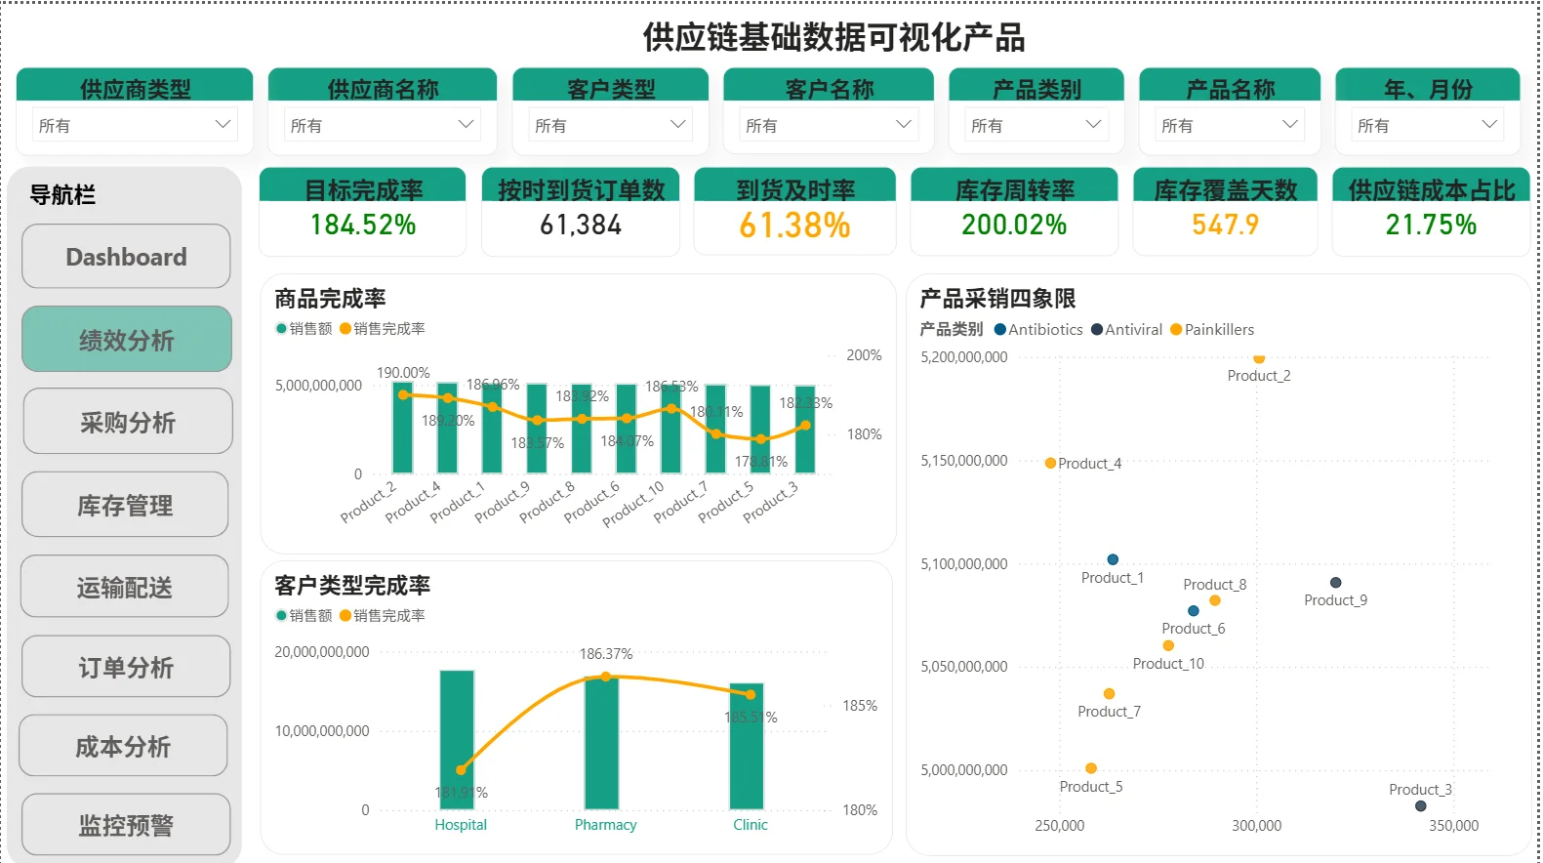Select the Painkillers legend entry
1543x863 pixels.
pos(1212,330)
